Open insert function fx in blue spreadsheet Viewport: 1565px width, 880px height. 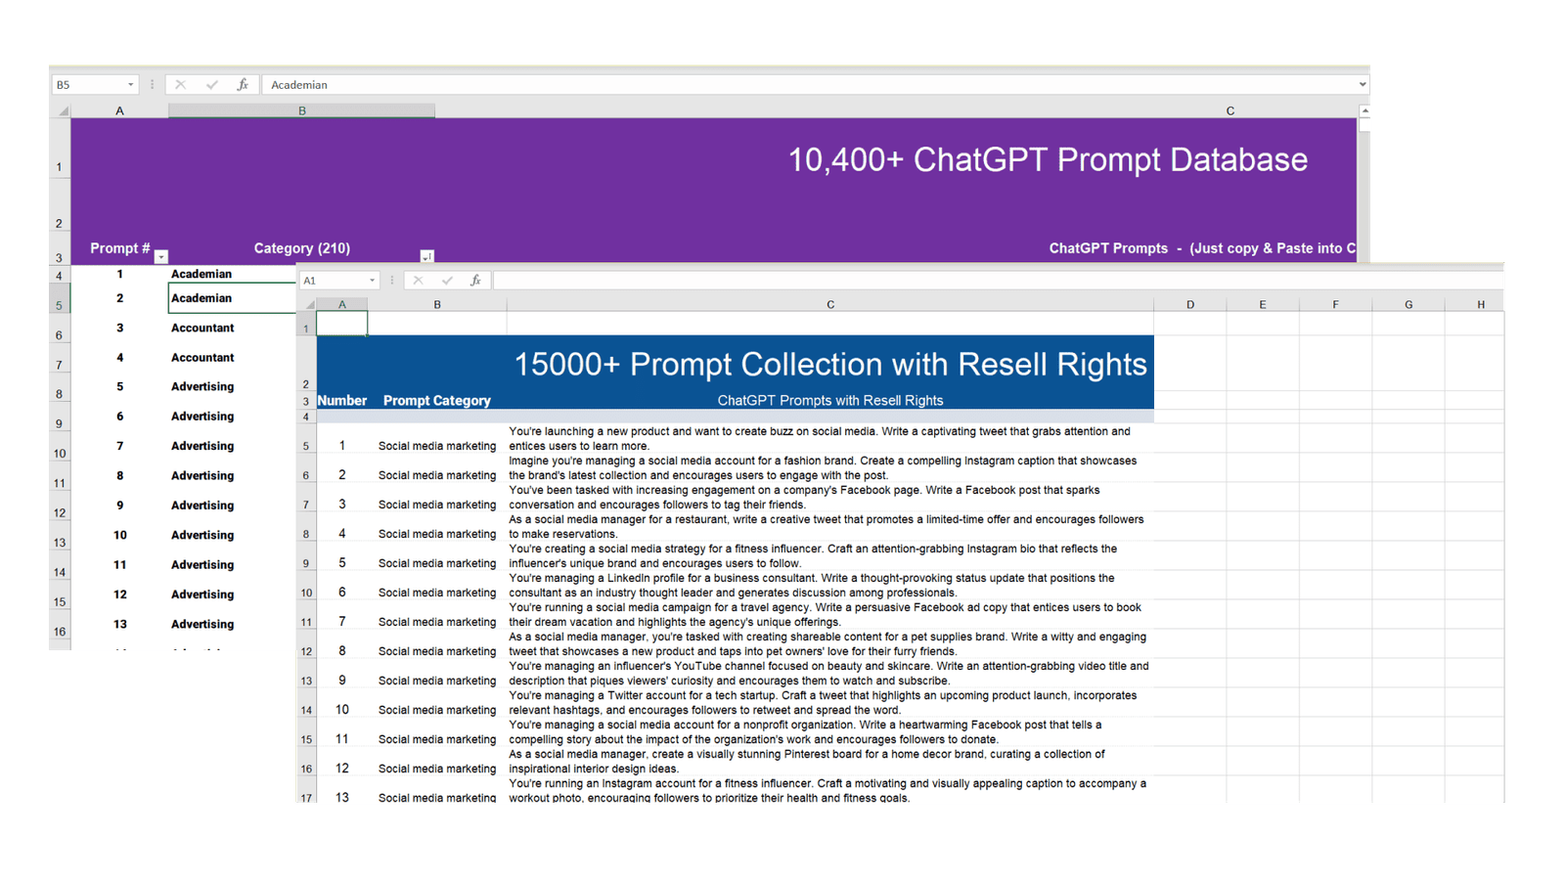pyautogui.click(x=475, y=281)
